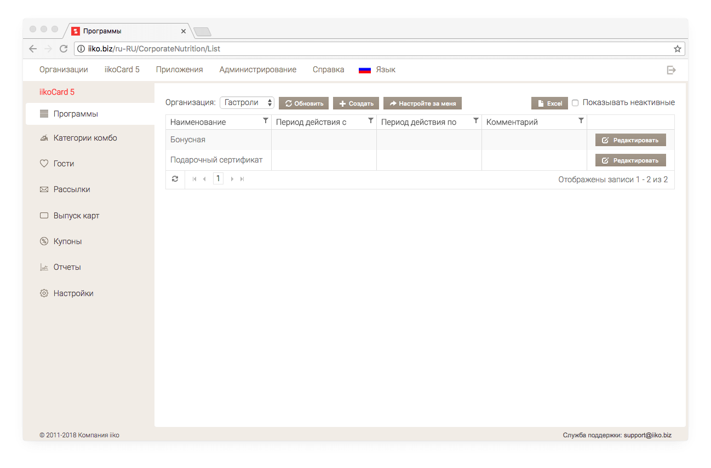Open filter for Комментарий column
This screenshot has width=711, height=468.
pyautogui.click(x=581, y=120)
